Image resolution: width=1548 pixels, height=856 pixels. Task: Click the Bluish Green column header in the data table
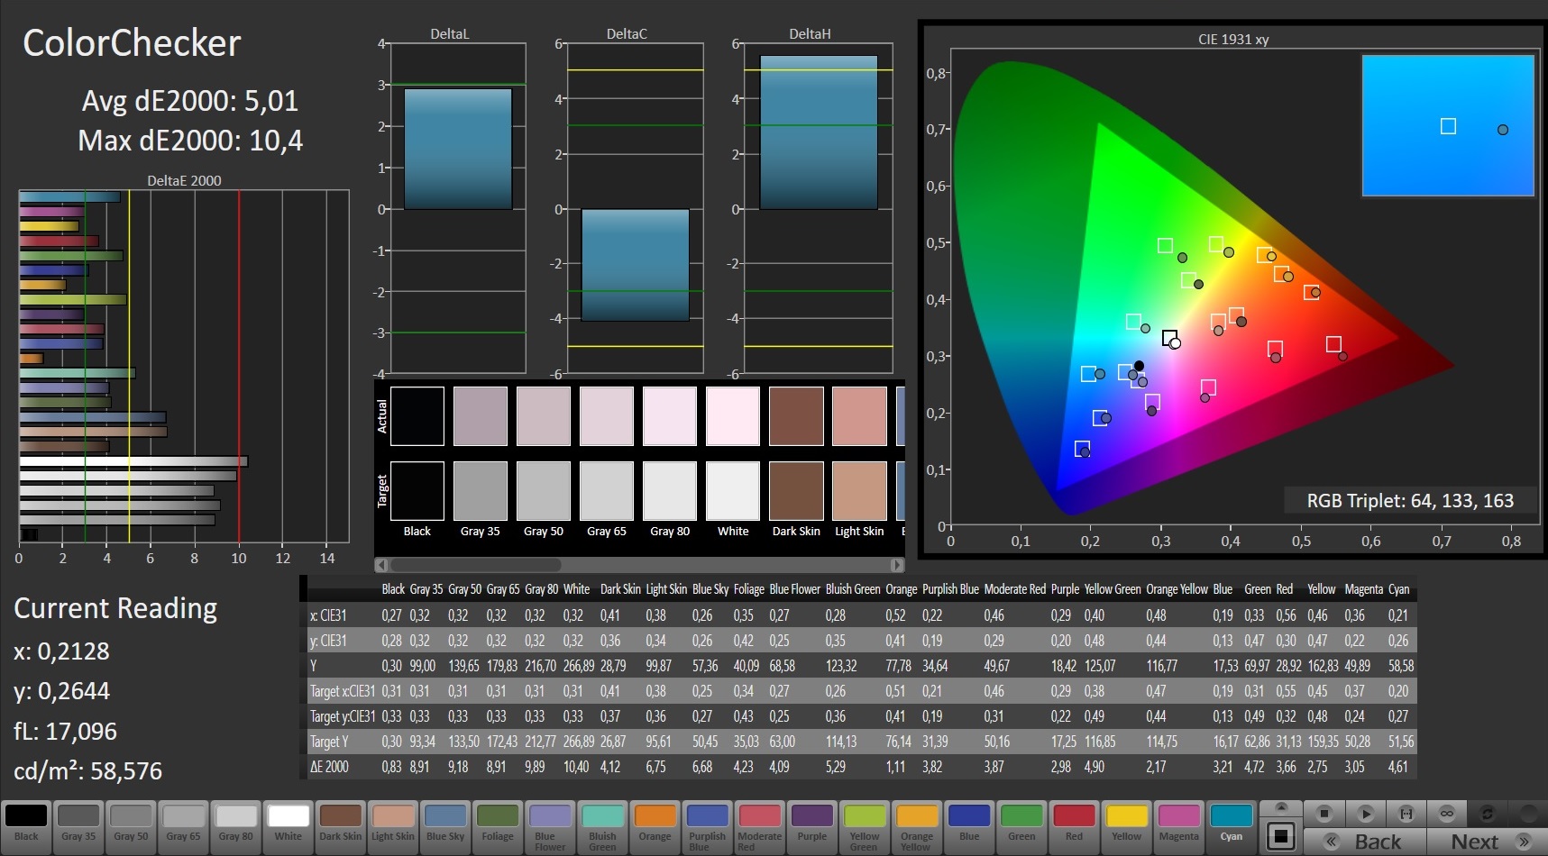853,589
